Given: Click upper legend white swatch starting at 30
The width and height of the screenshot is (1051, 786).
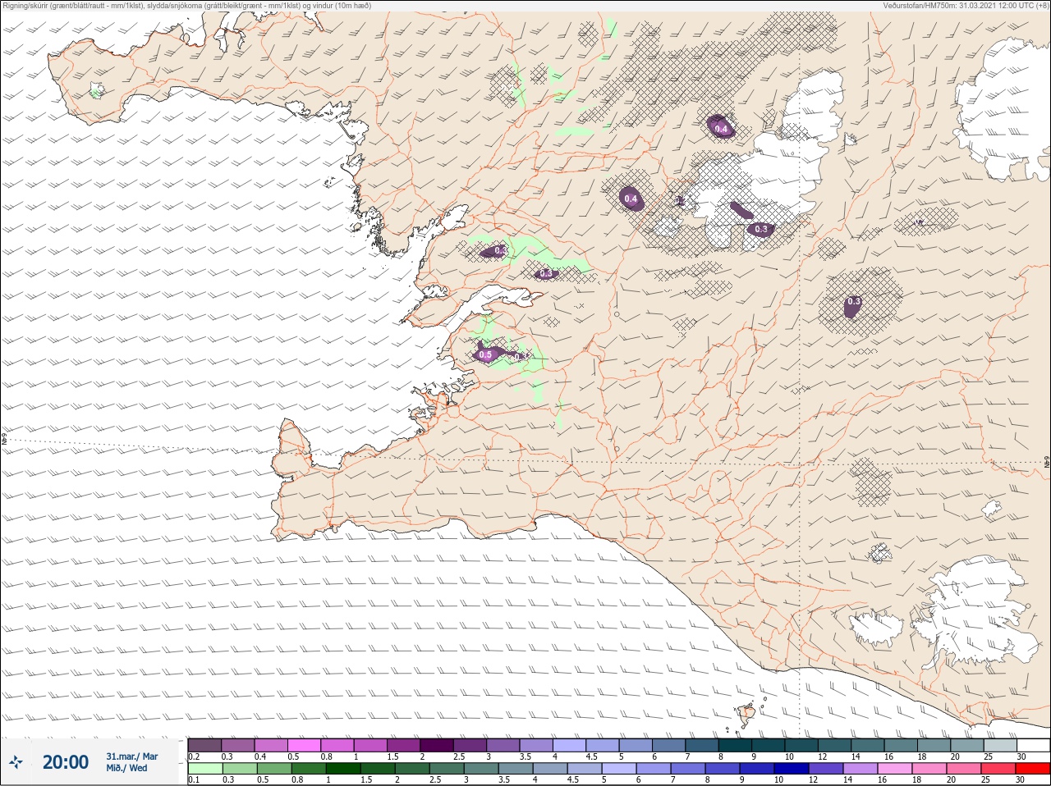Looking at the screenshot, I should click(1034, 745).
